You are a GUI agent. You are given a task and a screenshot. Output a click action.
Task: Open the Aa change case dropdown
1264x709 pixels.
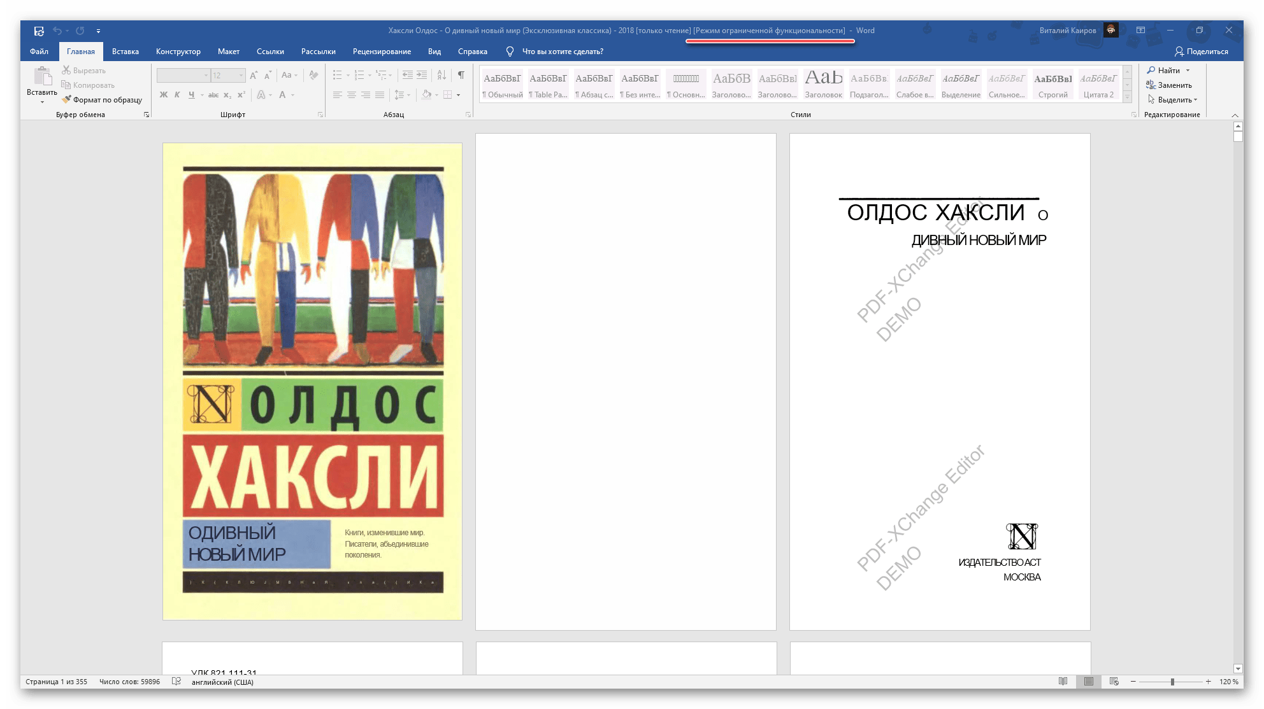[289, 76]
